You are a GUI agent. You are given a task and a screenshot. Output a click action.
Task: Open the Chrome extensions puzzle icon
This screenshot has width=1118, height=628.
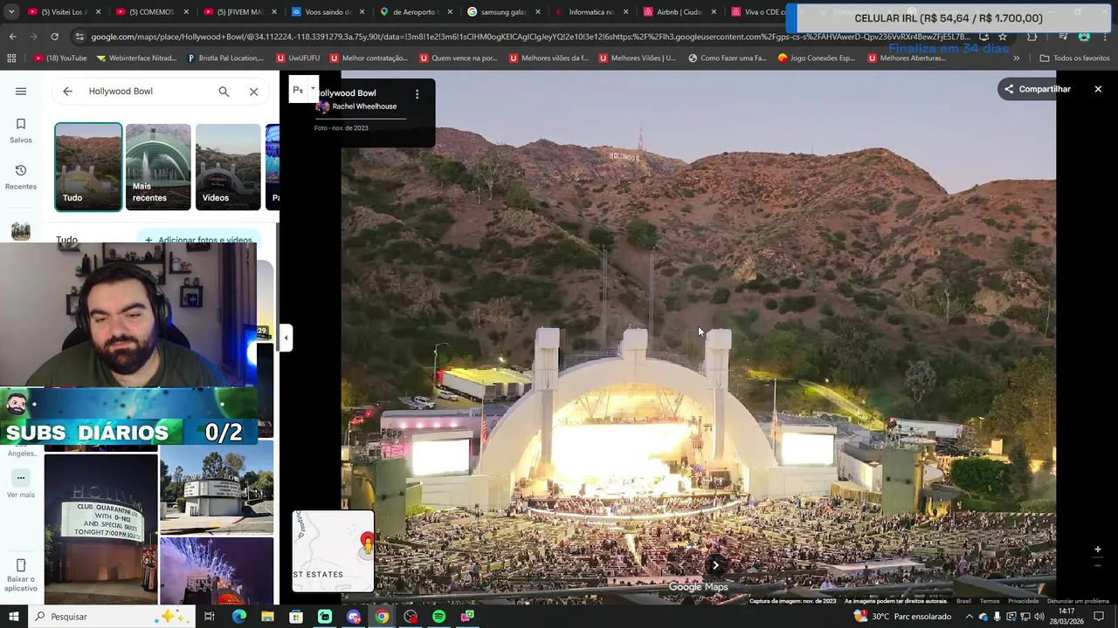pyautogui.click(x=1032, y=37)
